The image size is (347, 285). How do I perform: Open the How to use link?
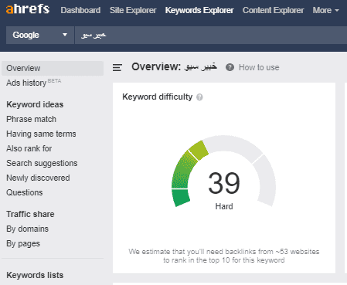click(x=259, y=67)
